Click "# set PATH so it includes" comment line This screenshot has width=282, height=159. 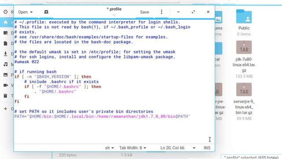pos(84,111)
